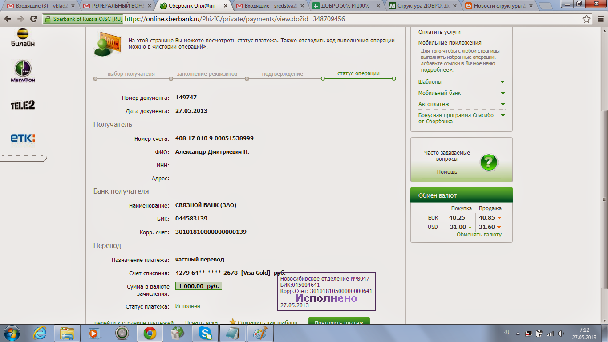Click the Исполнен payment status link
Image resolution: width=608 pixels, height=342 pixels.
tap(188, 306)
